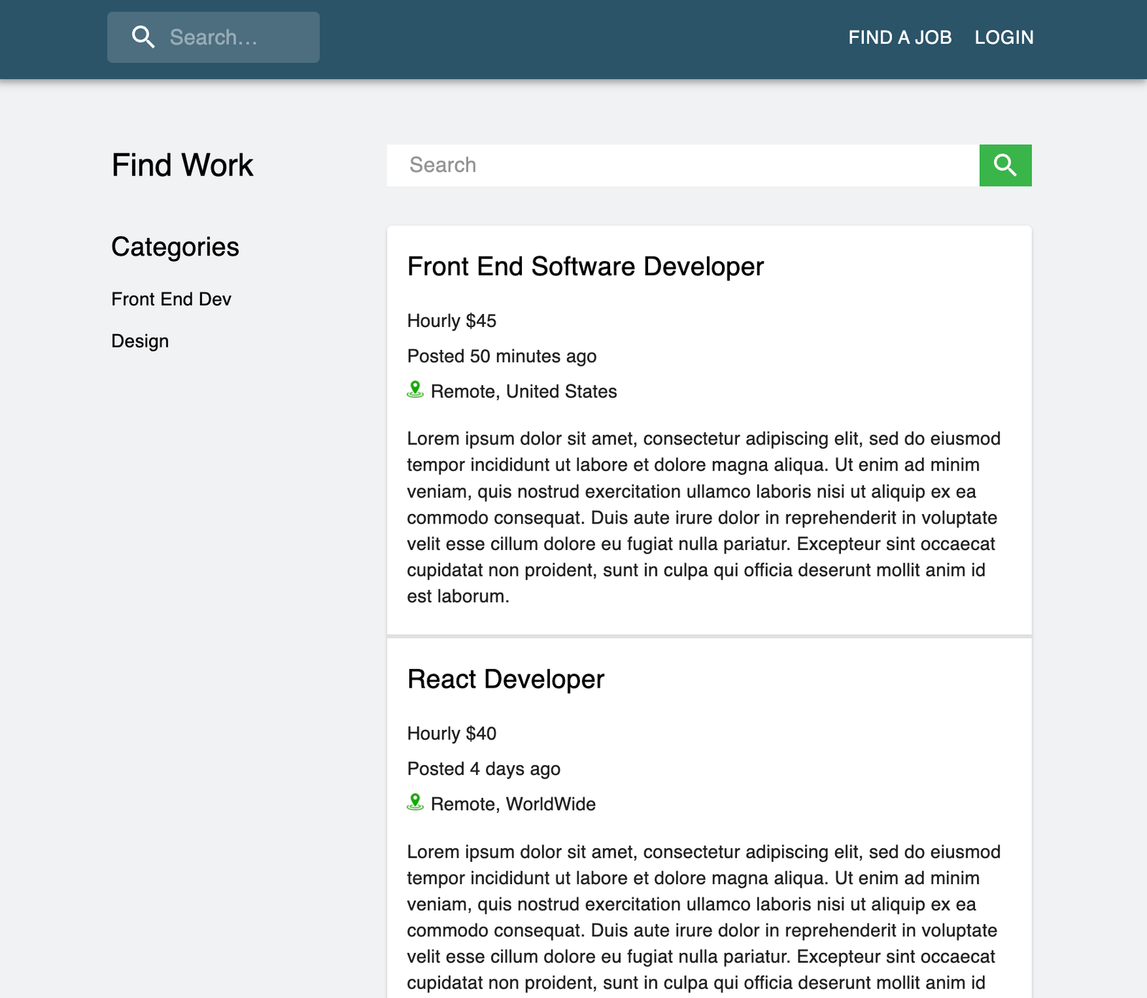This screenshot has width=1147, height=998.
Task: Click the green search button
Action: (1005, 166)
